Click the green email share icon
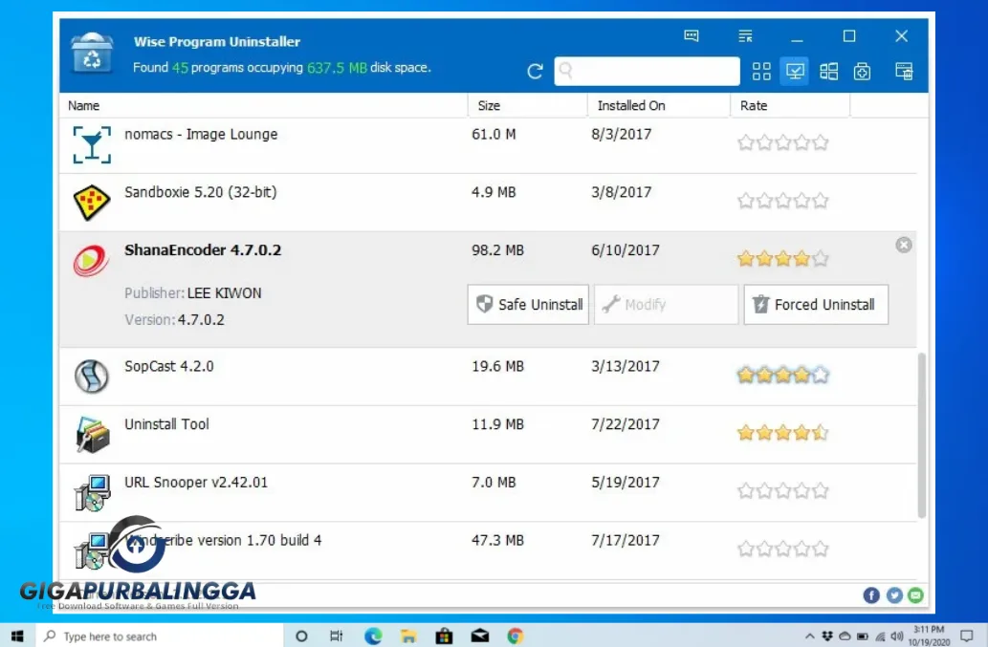Viewport: 988px width, 647px height. pos(915,594)
